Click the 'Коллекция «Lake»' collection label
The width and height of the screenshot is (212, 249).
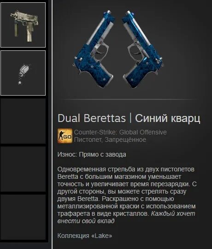tap(85, 236)
